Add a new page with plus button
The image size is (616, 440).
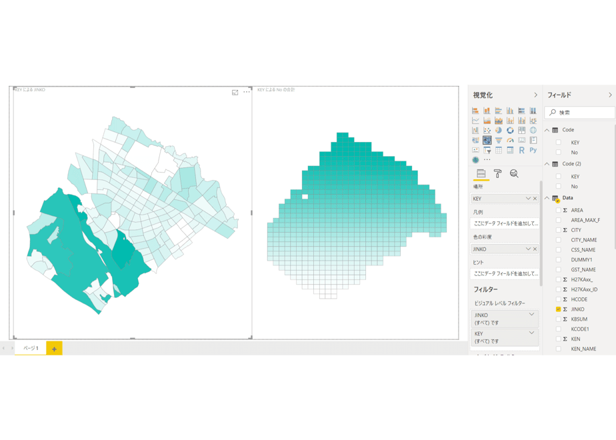click(x=54, y=349)
